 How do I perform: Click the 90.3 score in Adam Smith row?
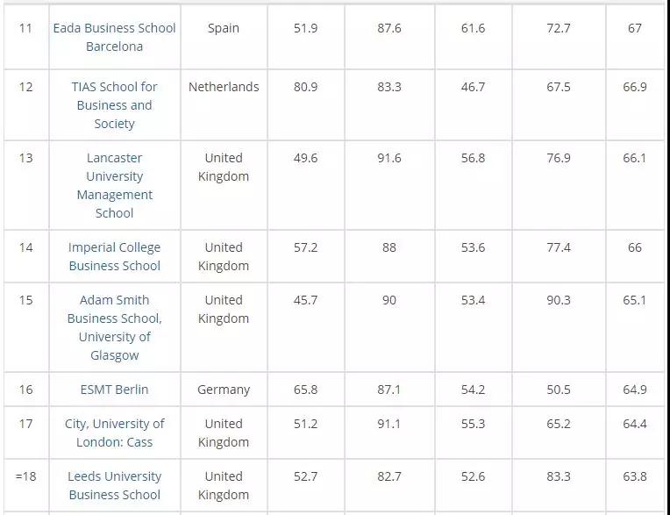tap(559, 300)
